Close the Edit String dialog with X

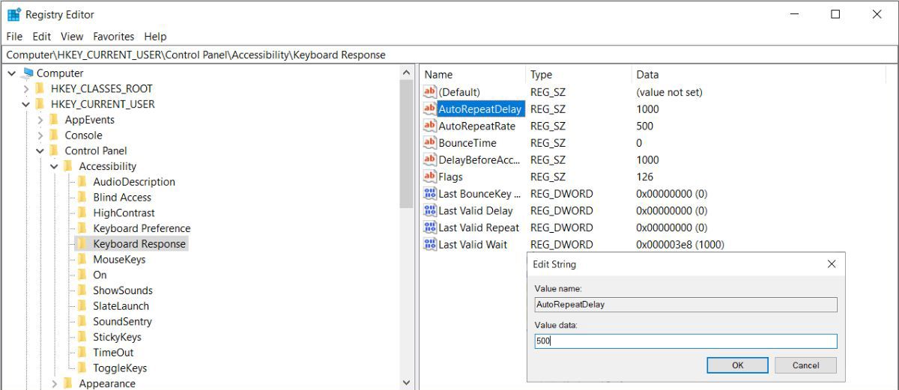(831, 264)
